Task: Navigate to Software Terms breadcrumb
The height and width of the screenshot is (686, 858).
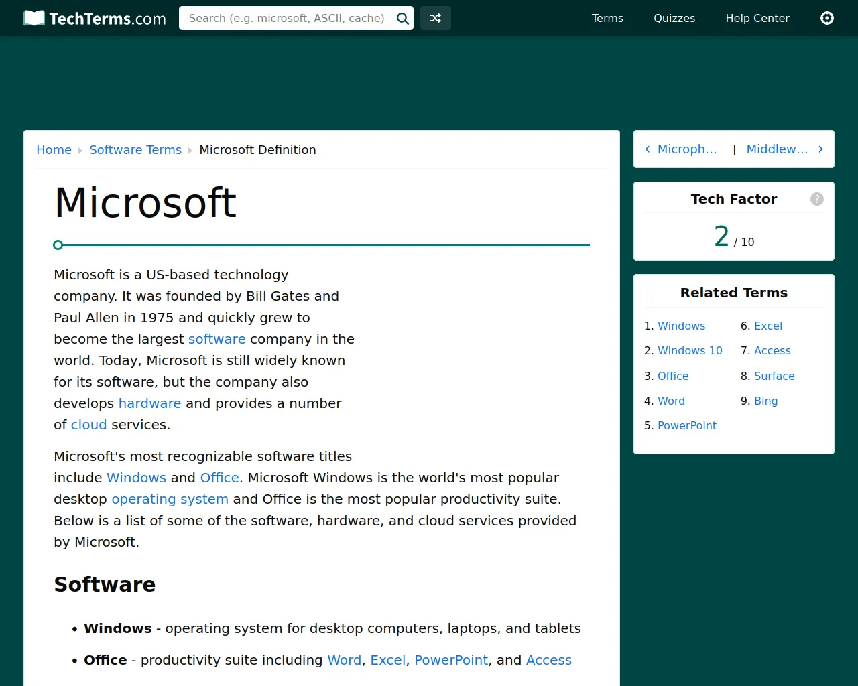Action: coord(135,150)
